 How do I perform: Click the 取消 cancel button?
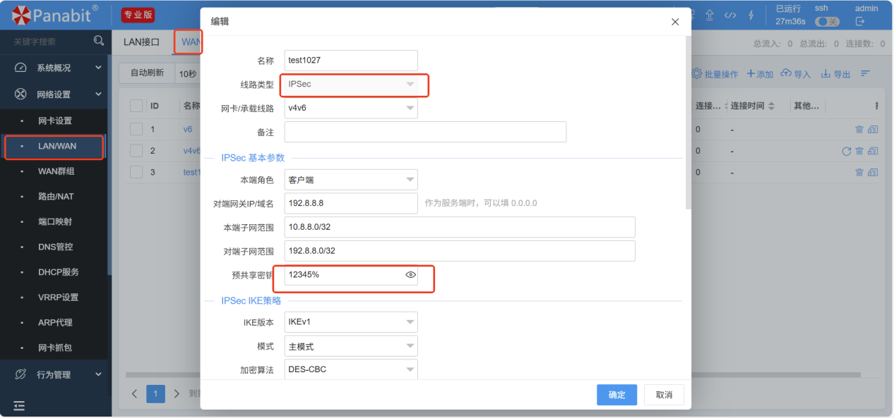(664, 395)
